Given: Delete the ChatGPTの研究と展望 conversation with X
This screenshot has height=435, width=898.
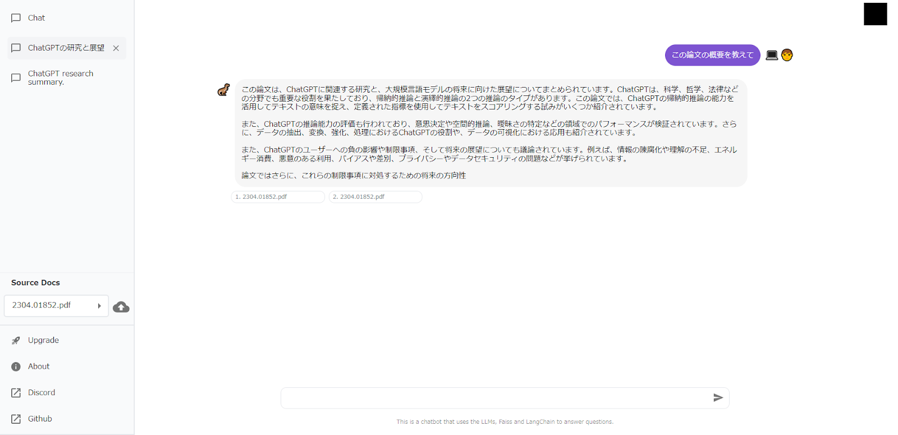Looking at the screenshot, I should click(116, 48).
